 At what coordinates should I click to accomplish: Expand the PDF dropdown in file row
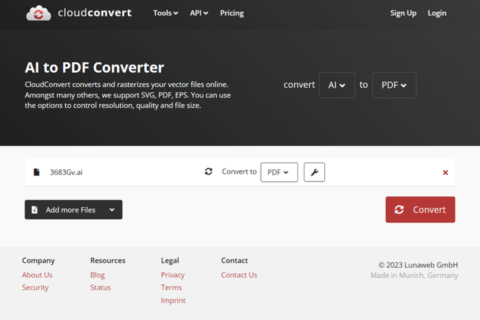point(279,172)
